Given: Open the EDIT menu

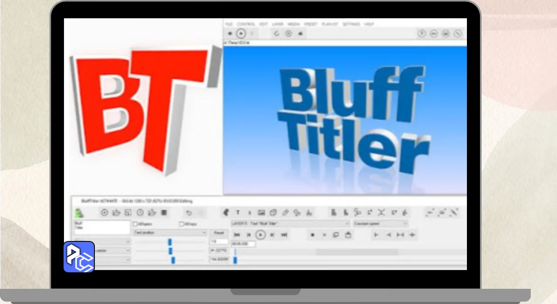Looking at the screenshot, I should click(264, 24).
